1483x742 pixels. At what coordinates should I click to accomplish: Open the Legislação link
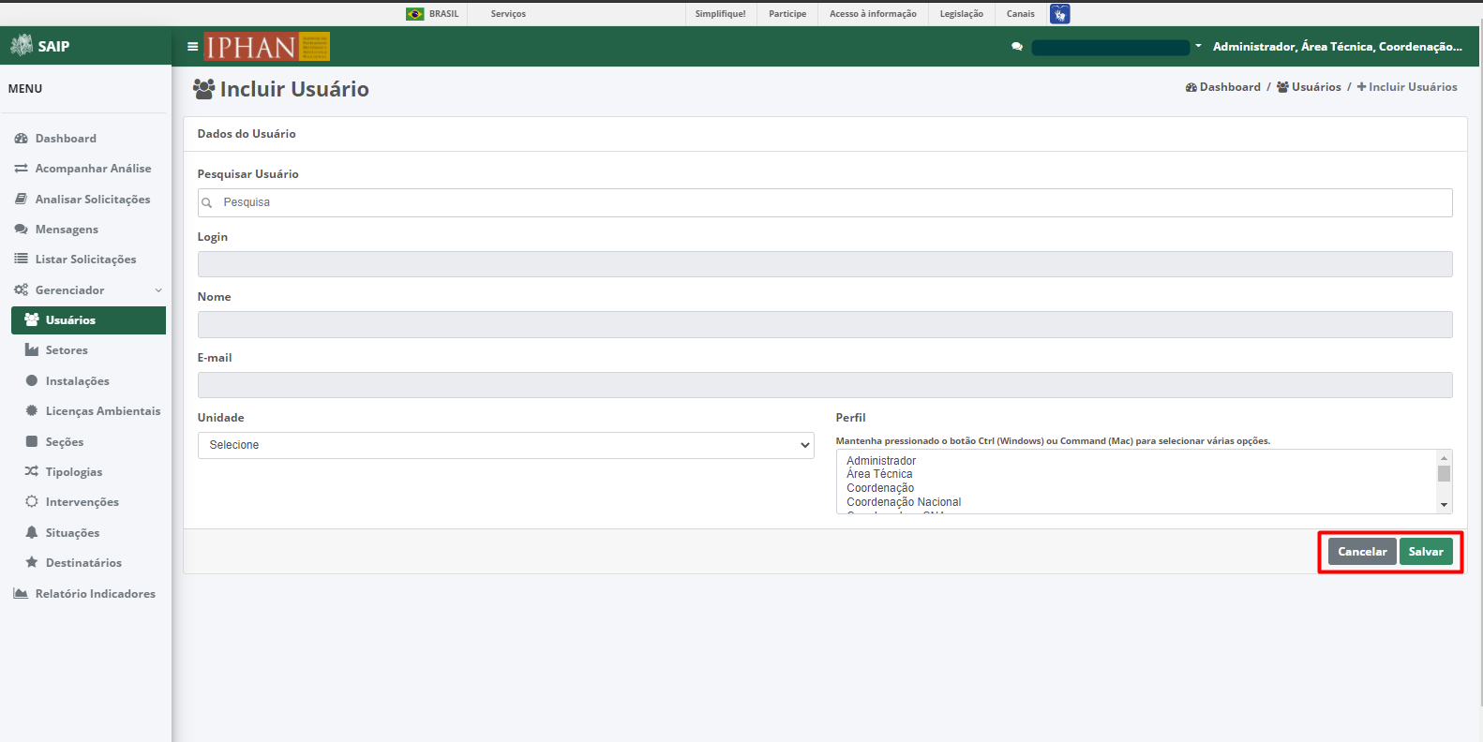[962, 14]
